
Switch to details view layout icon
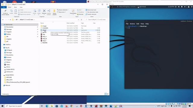click(106, 94)
